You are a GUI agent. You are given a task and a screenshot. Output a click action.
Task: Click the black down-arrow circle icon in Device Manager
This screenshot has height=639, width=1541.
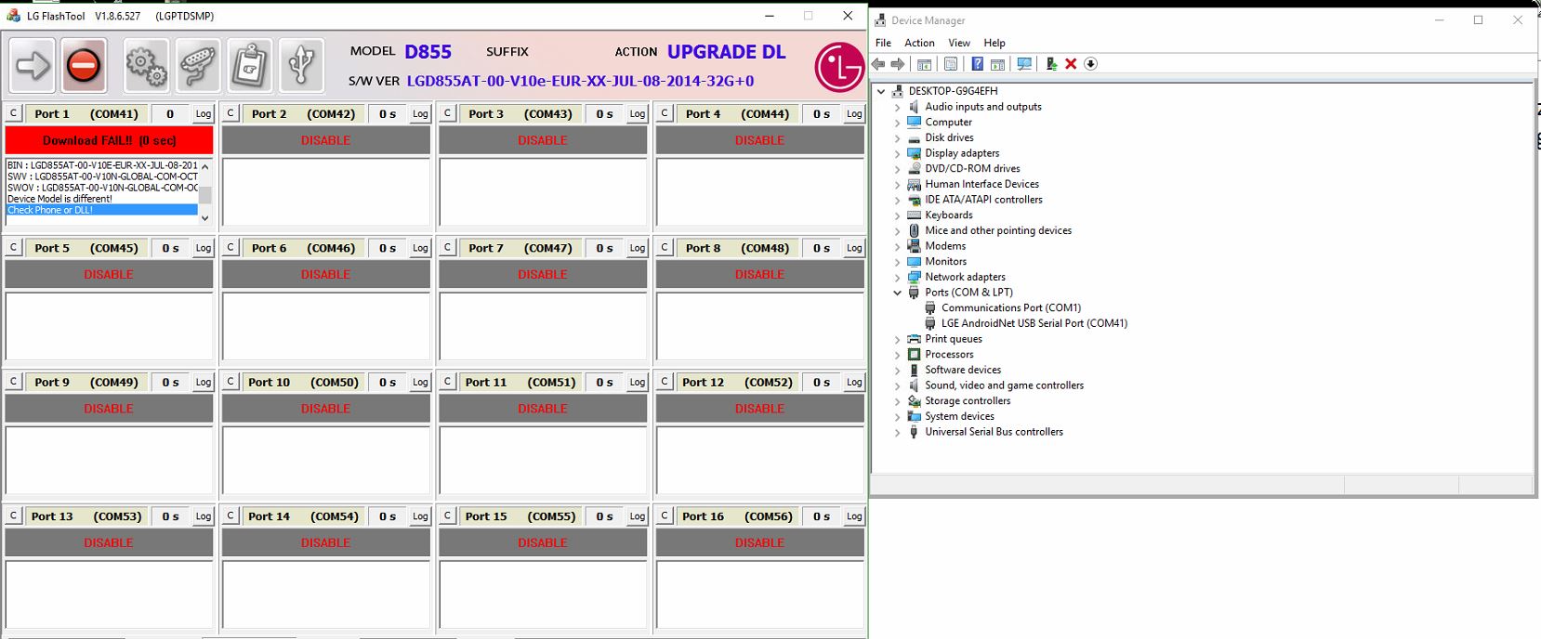pos(1091,64)
